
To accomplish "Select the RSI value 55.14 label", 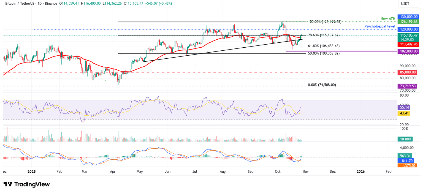I will pos(404,107).
